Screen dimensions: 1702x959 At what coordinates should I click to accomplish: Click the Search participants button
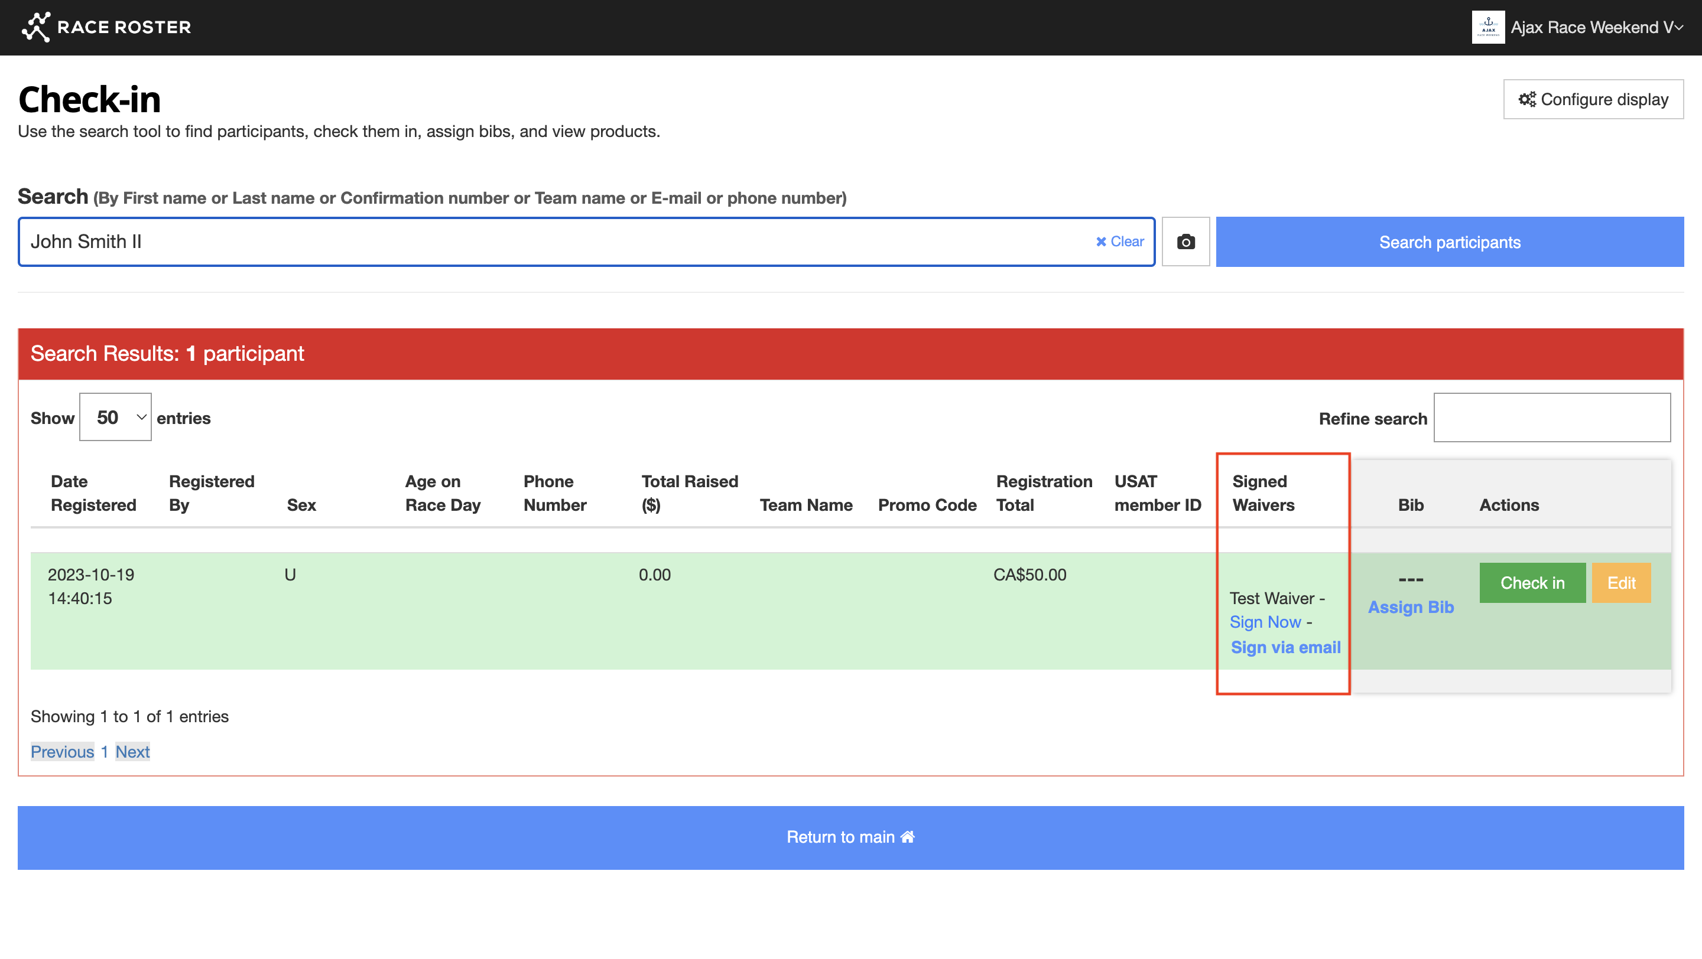pyautogui.click(x=1449, y=242)
